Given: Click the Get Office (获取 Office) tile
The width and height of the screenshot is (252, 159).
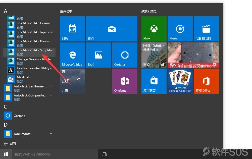Looking at the screenshot, I should tap(206, 81).
